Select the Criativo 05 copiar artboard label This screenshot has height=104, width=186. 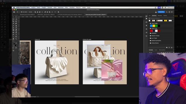pyautogui.click(x=87, y=39)
